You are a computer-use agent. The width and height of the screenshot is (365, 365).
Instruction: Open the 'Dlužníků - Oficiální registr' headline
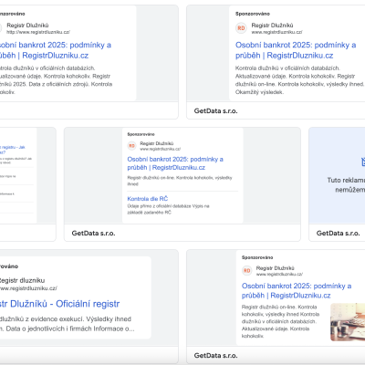pyautogui.click(x=59, y=304)
